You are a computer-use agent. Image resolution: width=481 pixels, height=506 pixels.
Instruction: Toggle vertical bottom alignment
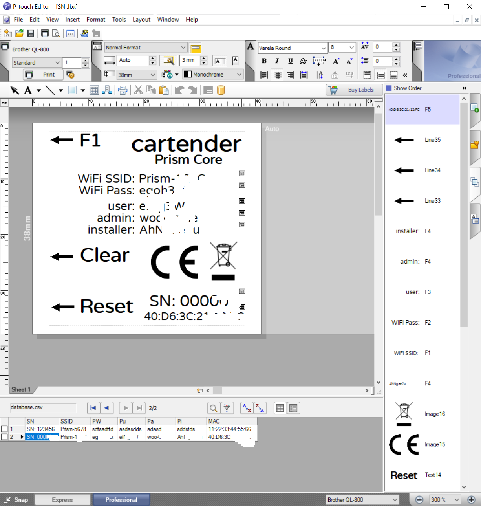[394, 75]
